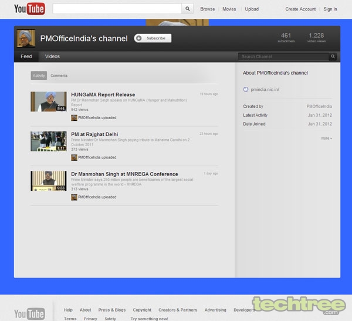
Task: Open Dr Manmohan Singh at MNREGA Conference title
Action: click(x=124, y=174)
